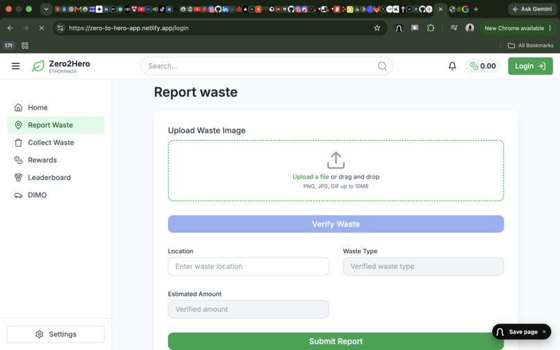
Task: Open media control icon in toolbar
Action: pos(454,28)
